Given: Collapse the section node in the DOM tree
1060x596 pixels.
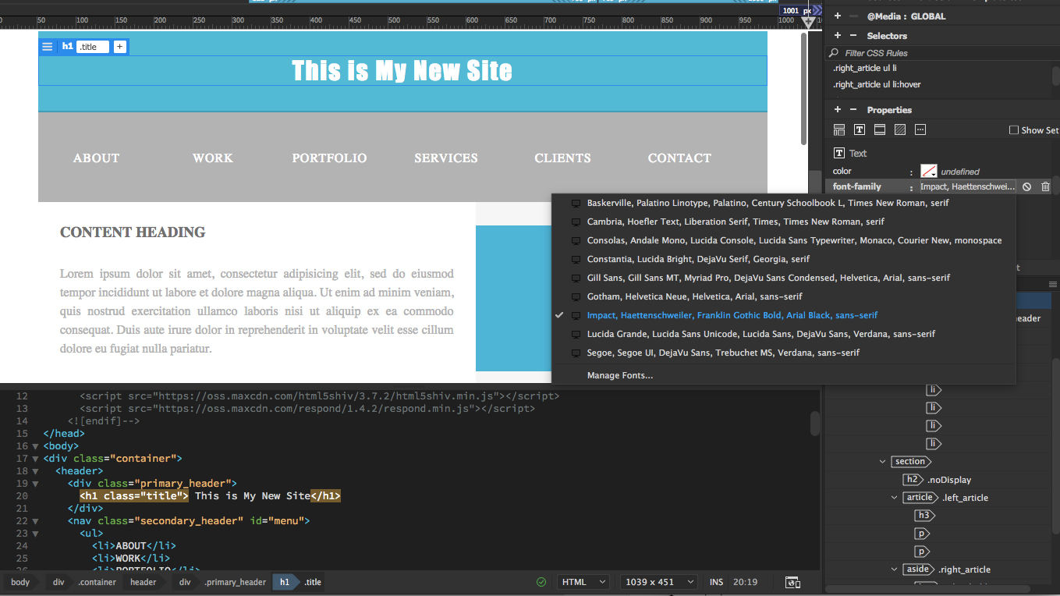Looking at the screenshot, I should (x=883, y=462).
